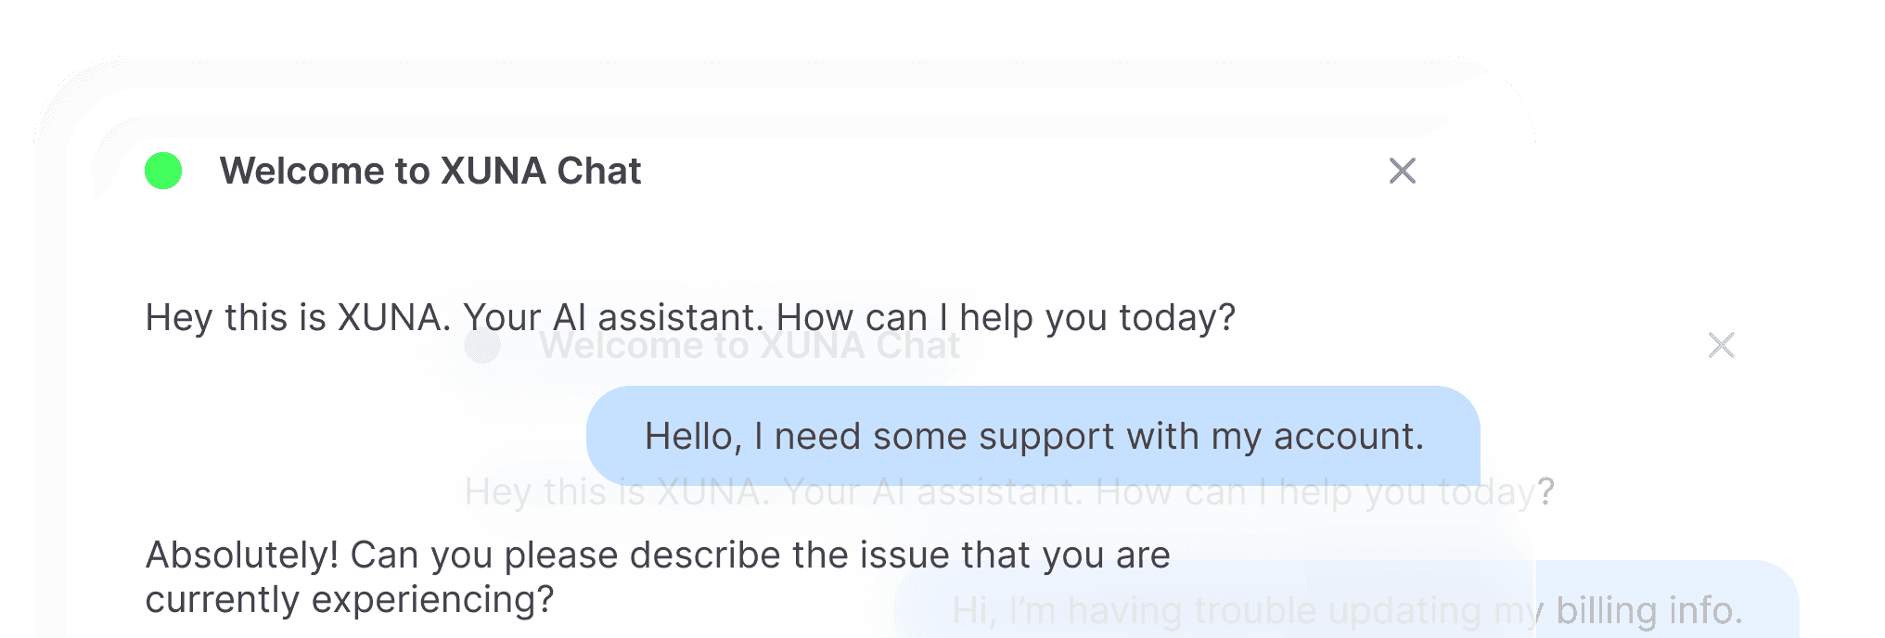Click the word "Absolutely!" in the reply
Viewport: 1885px width, 638px height.
coord(242,555)
